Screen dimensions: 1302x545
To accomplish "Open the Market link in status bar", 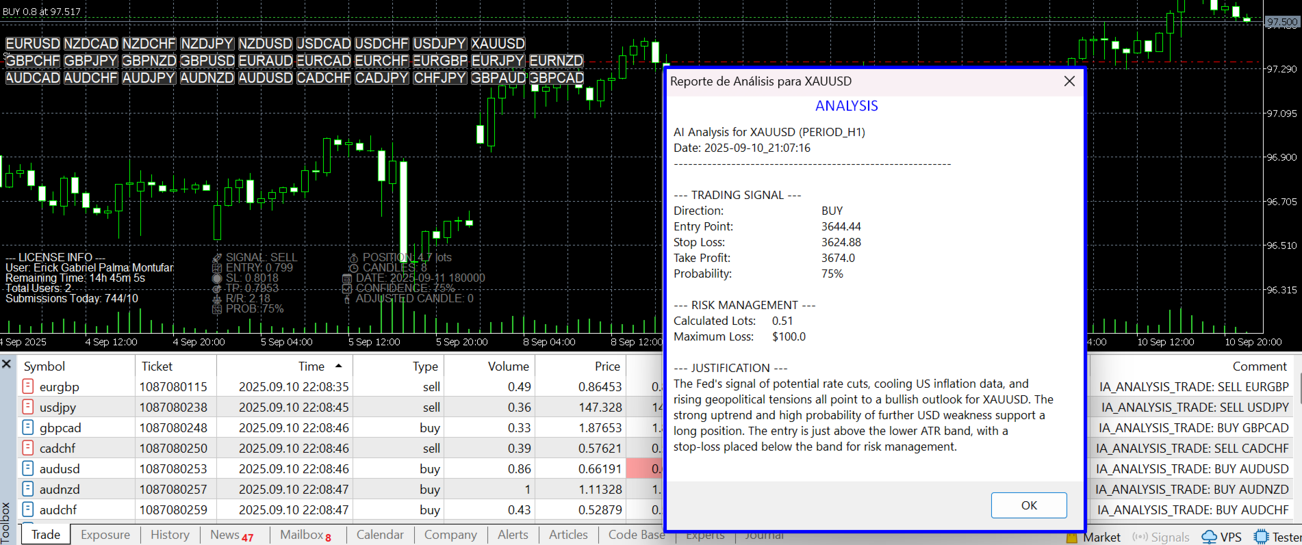I will tap(1101, 537).
